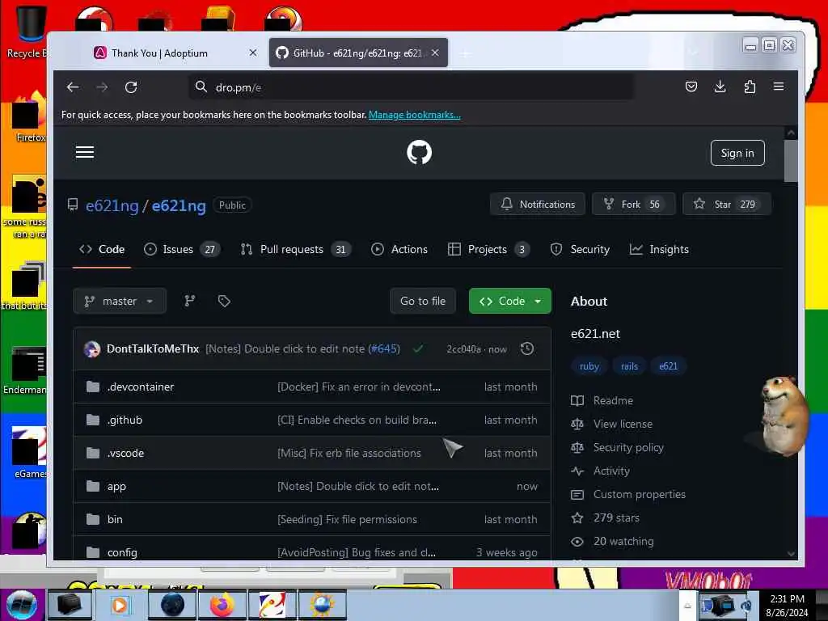This screenshot has height=621, width=828.
Task: Click the page vertical scrollbar thumb
Action: pyautogui.click(x=791, y=161)
